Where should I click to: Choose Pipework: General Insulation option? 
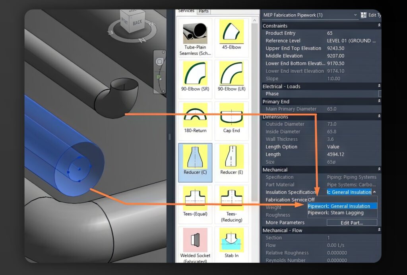tap(342, 206)
